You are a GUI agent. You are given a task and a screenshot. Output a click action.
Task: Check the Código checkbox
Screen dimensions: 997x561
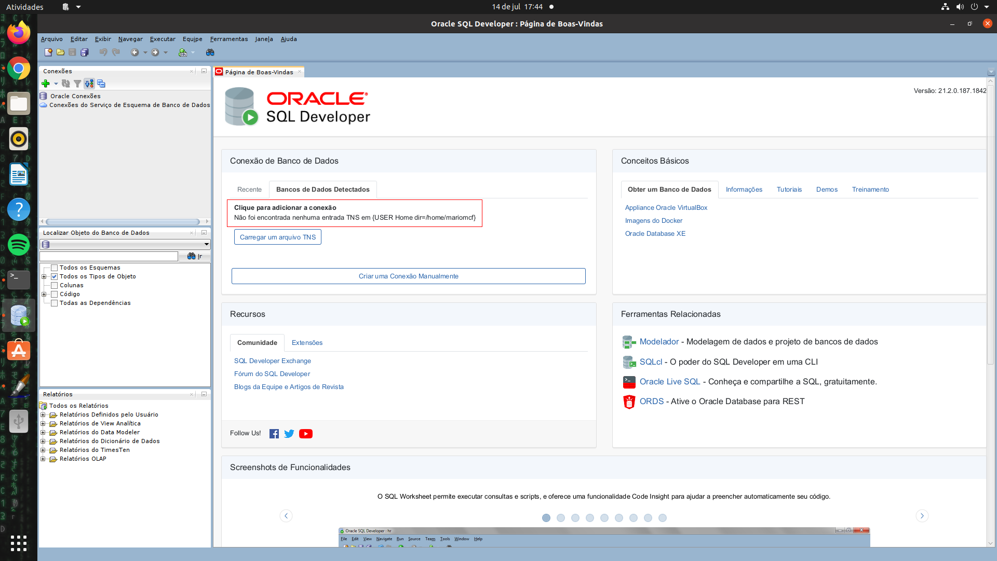pyautogui.click(x=54, y=295)
